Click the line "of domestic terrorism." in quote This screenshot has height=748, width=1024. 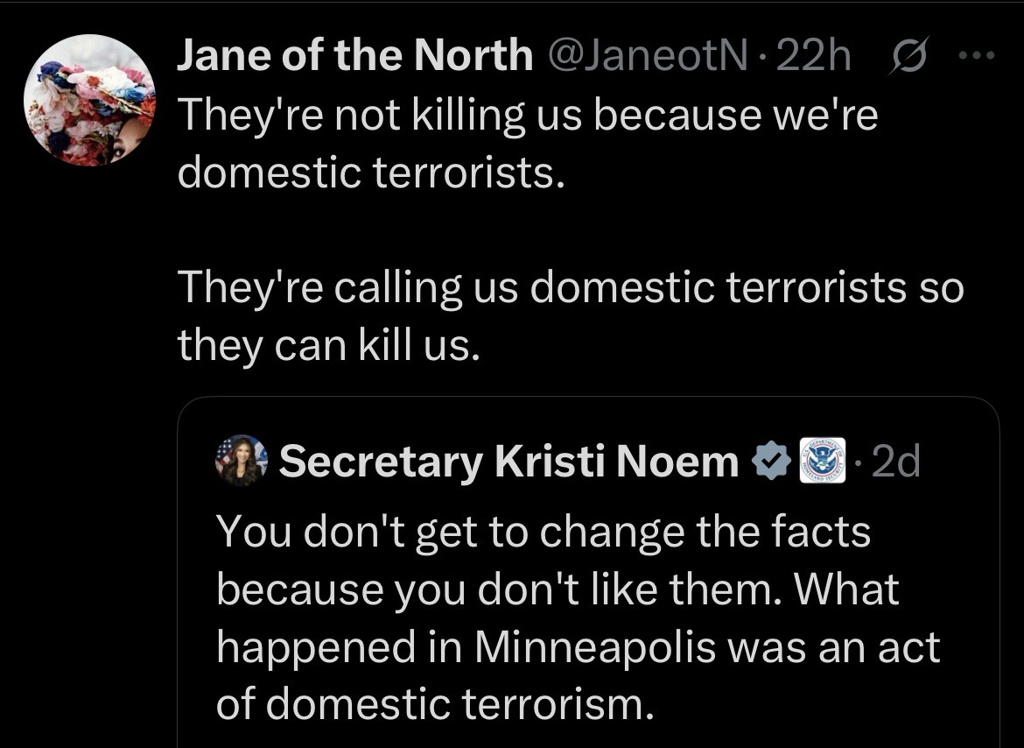[x=434, y=704]
